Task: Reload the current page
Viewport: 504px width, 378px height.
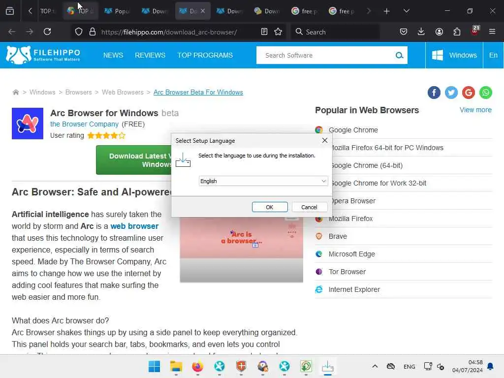Action: pos(47,31)
